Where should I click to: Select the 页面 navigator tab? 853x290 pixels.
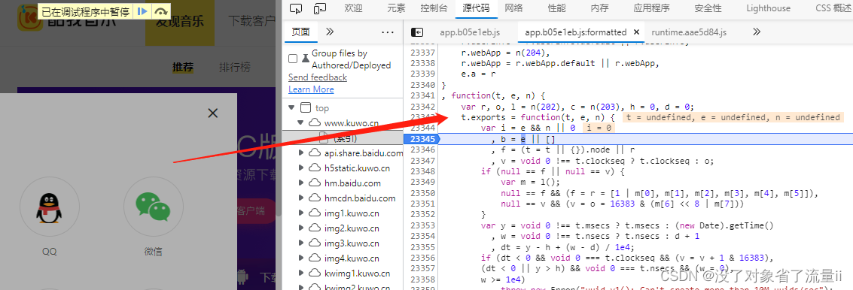click(x=300, y=32)
